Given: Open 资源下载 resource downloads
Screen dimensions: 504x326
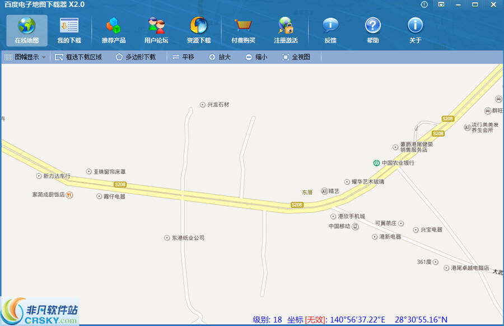Looking at the screenshot, I should click(x=199, y=31).
